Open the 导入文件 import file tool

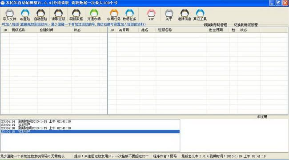pyautogui.click(x=10, y=15)
